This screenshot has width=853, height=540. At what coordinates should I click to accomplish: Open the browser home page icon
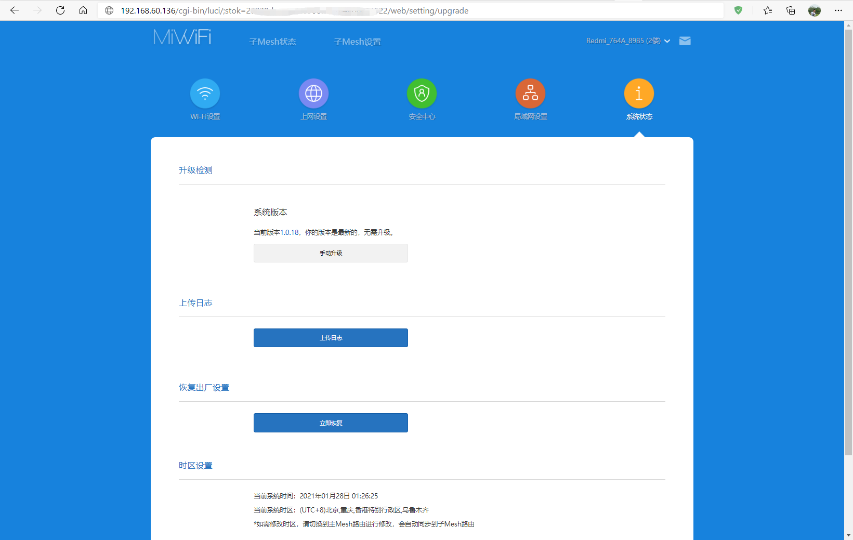83,10
